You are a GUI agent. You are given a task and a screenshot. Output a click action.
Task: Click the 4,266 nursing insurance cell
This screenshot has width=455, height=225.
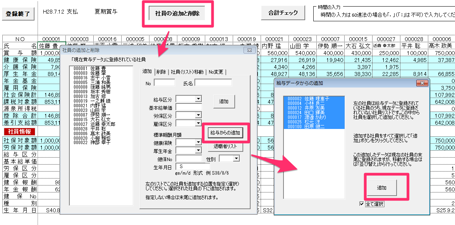coord(303,67)
